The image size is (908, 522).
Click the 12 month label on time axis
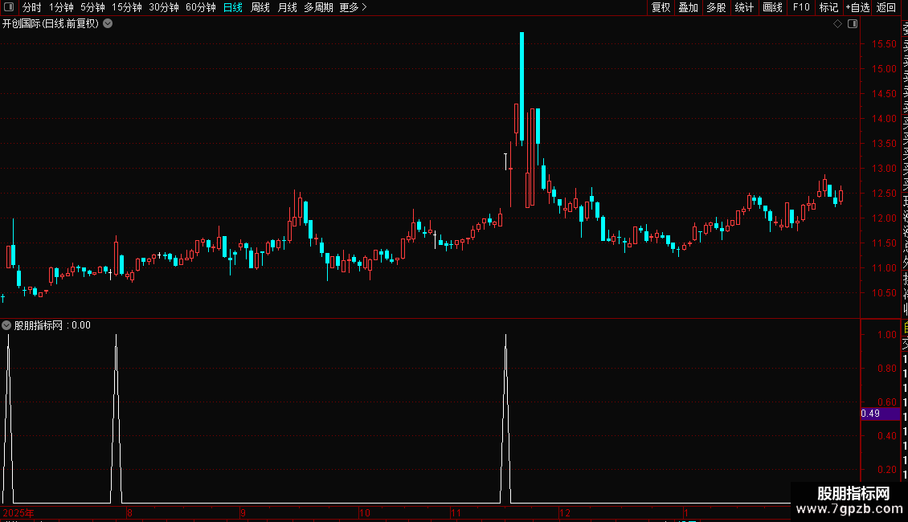(565, 512)
